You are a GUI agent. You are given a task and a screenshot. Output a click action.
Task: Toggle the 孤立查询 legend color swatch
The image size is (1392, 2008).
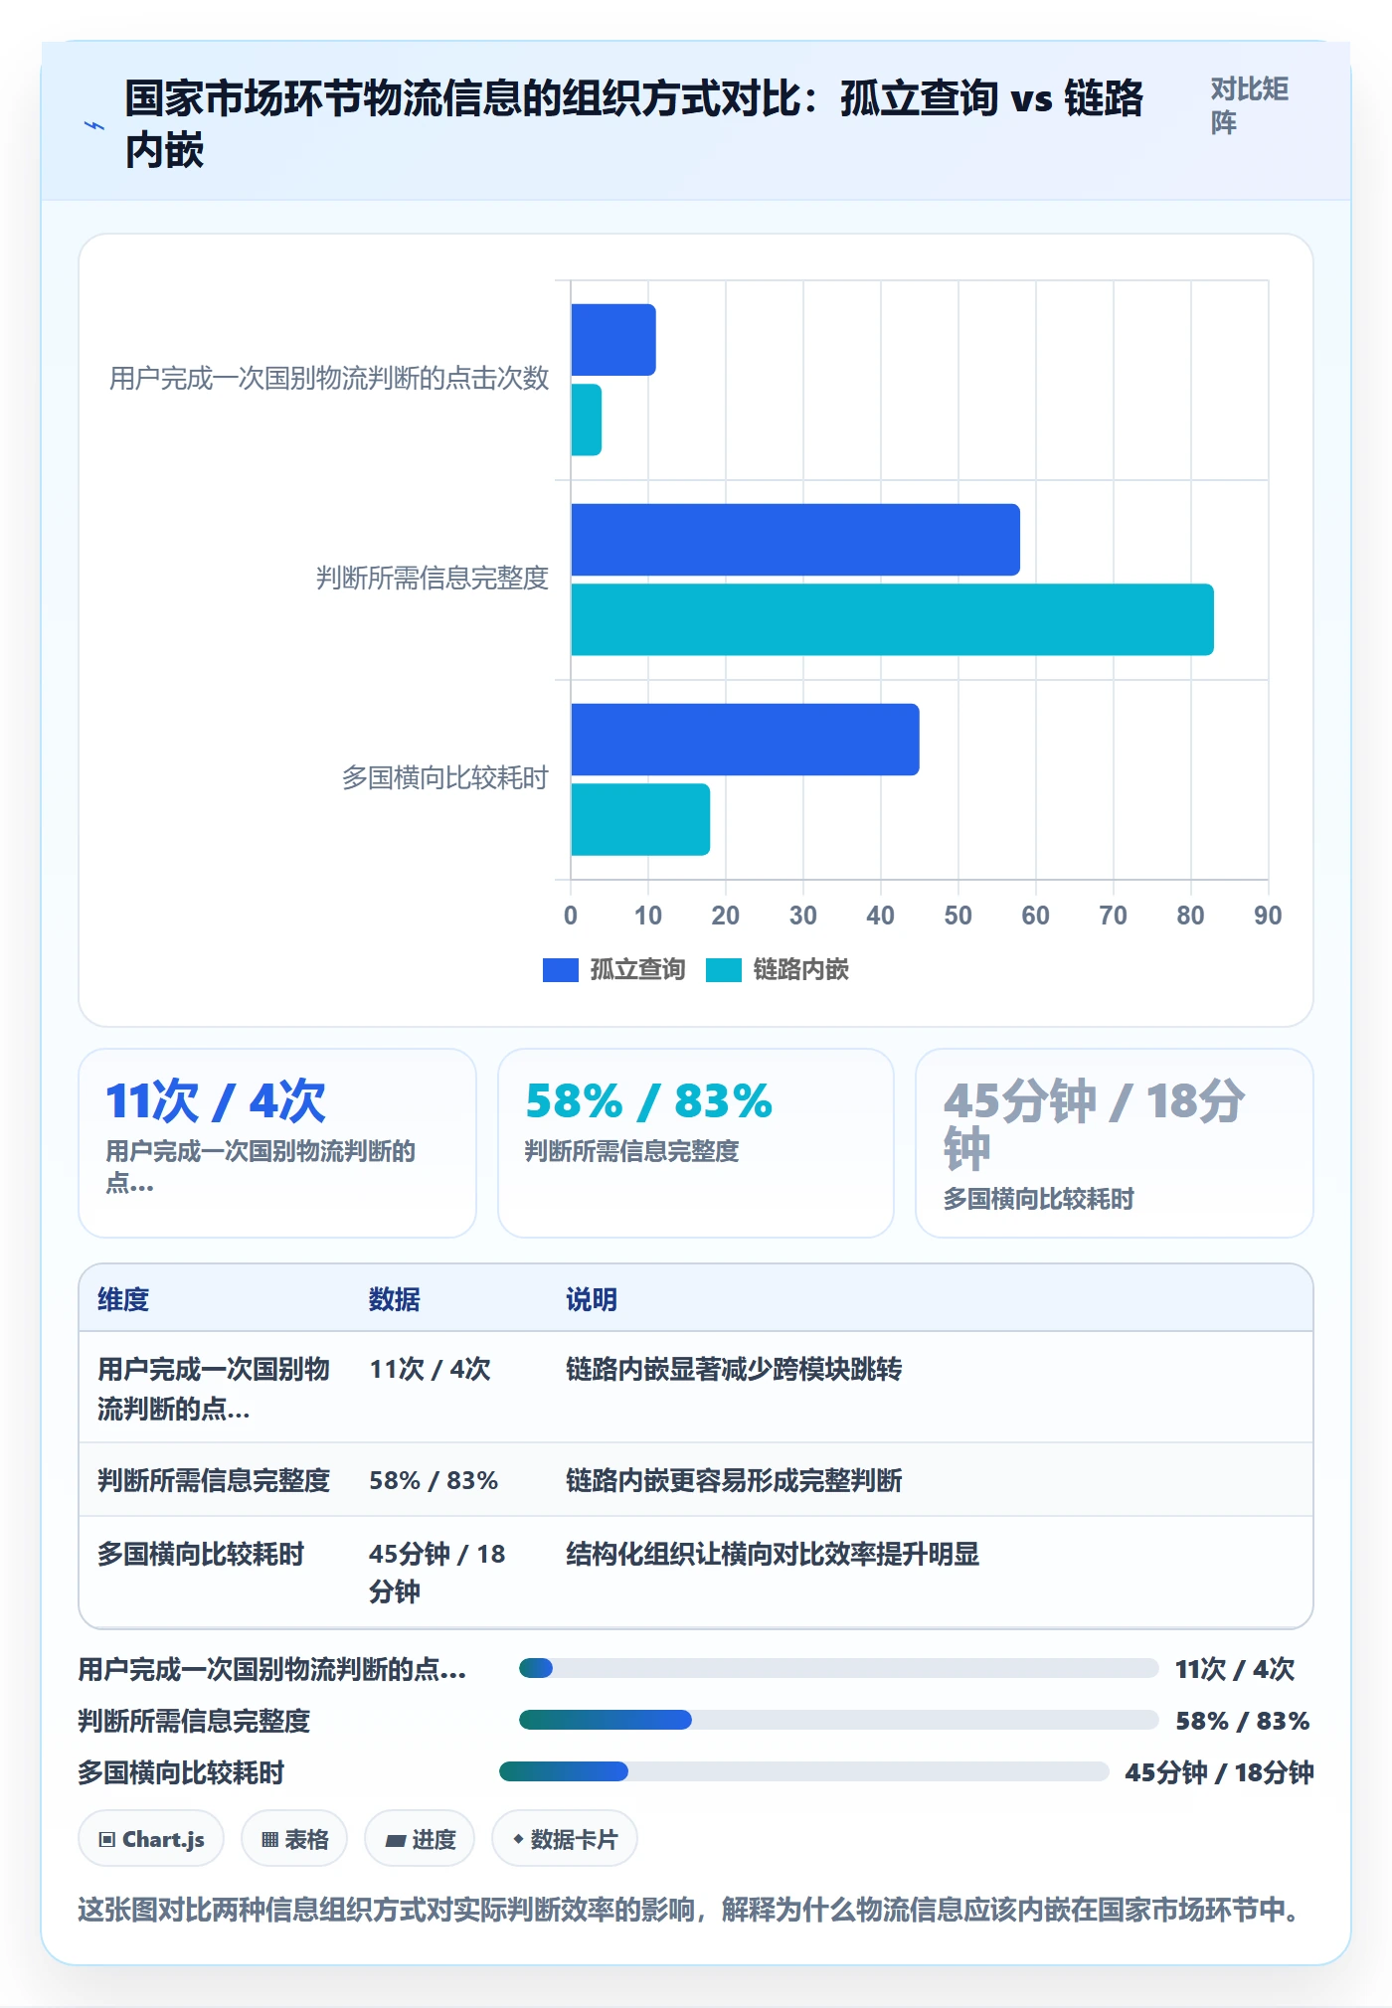click(x=560, y=970)
